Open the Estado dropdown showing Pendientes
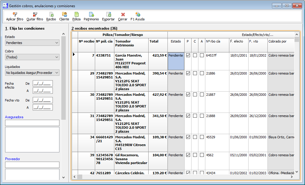The width and height of the screenshot is (305, 185). (32, 43)
